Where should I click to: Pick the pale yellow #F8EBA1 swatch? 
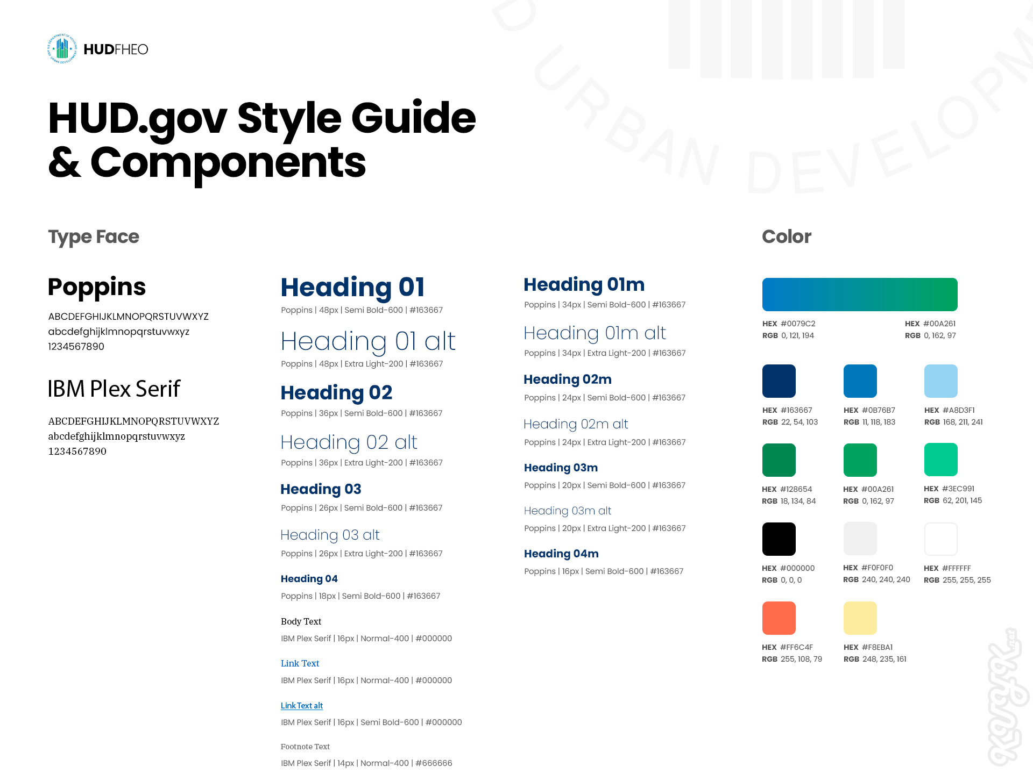[x=860, y=618]
